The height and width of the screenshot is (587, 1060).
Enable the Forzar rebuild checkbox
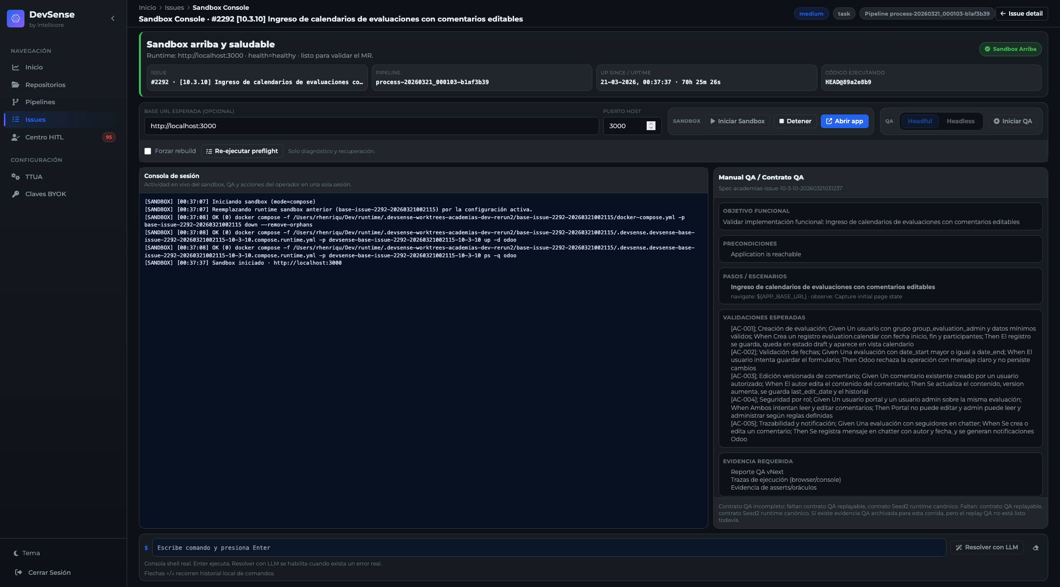click(x=148, y=151)
